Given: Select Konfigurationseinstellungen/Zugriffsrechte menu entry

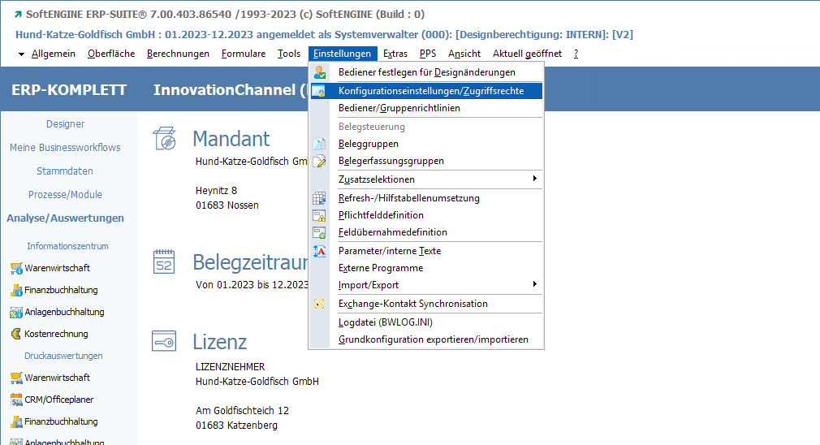Looking at the screenshot, I should (x=430, y=91).
